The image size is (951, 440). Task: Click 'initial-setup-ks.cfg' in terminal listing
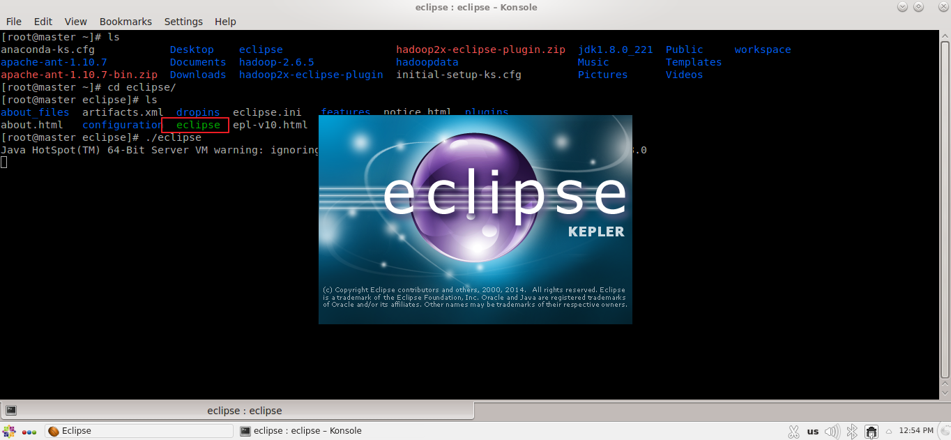459,75
